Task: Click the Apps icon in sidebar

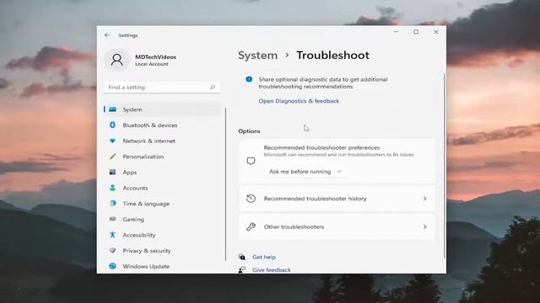Action: coord(112,172)
